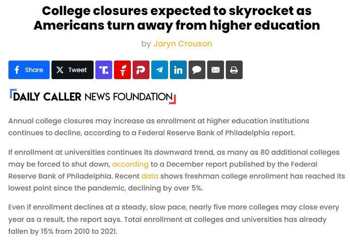
Task: Tweet the article on X
Action: pyautogui.click(x=73, y=70)
